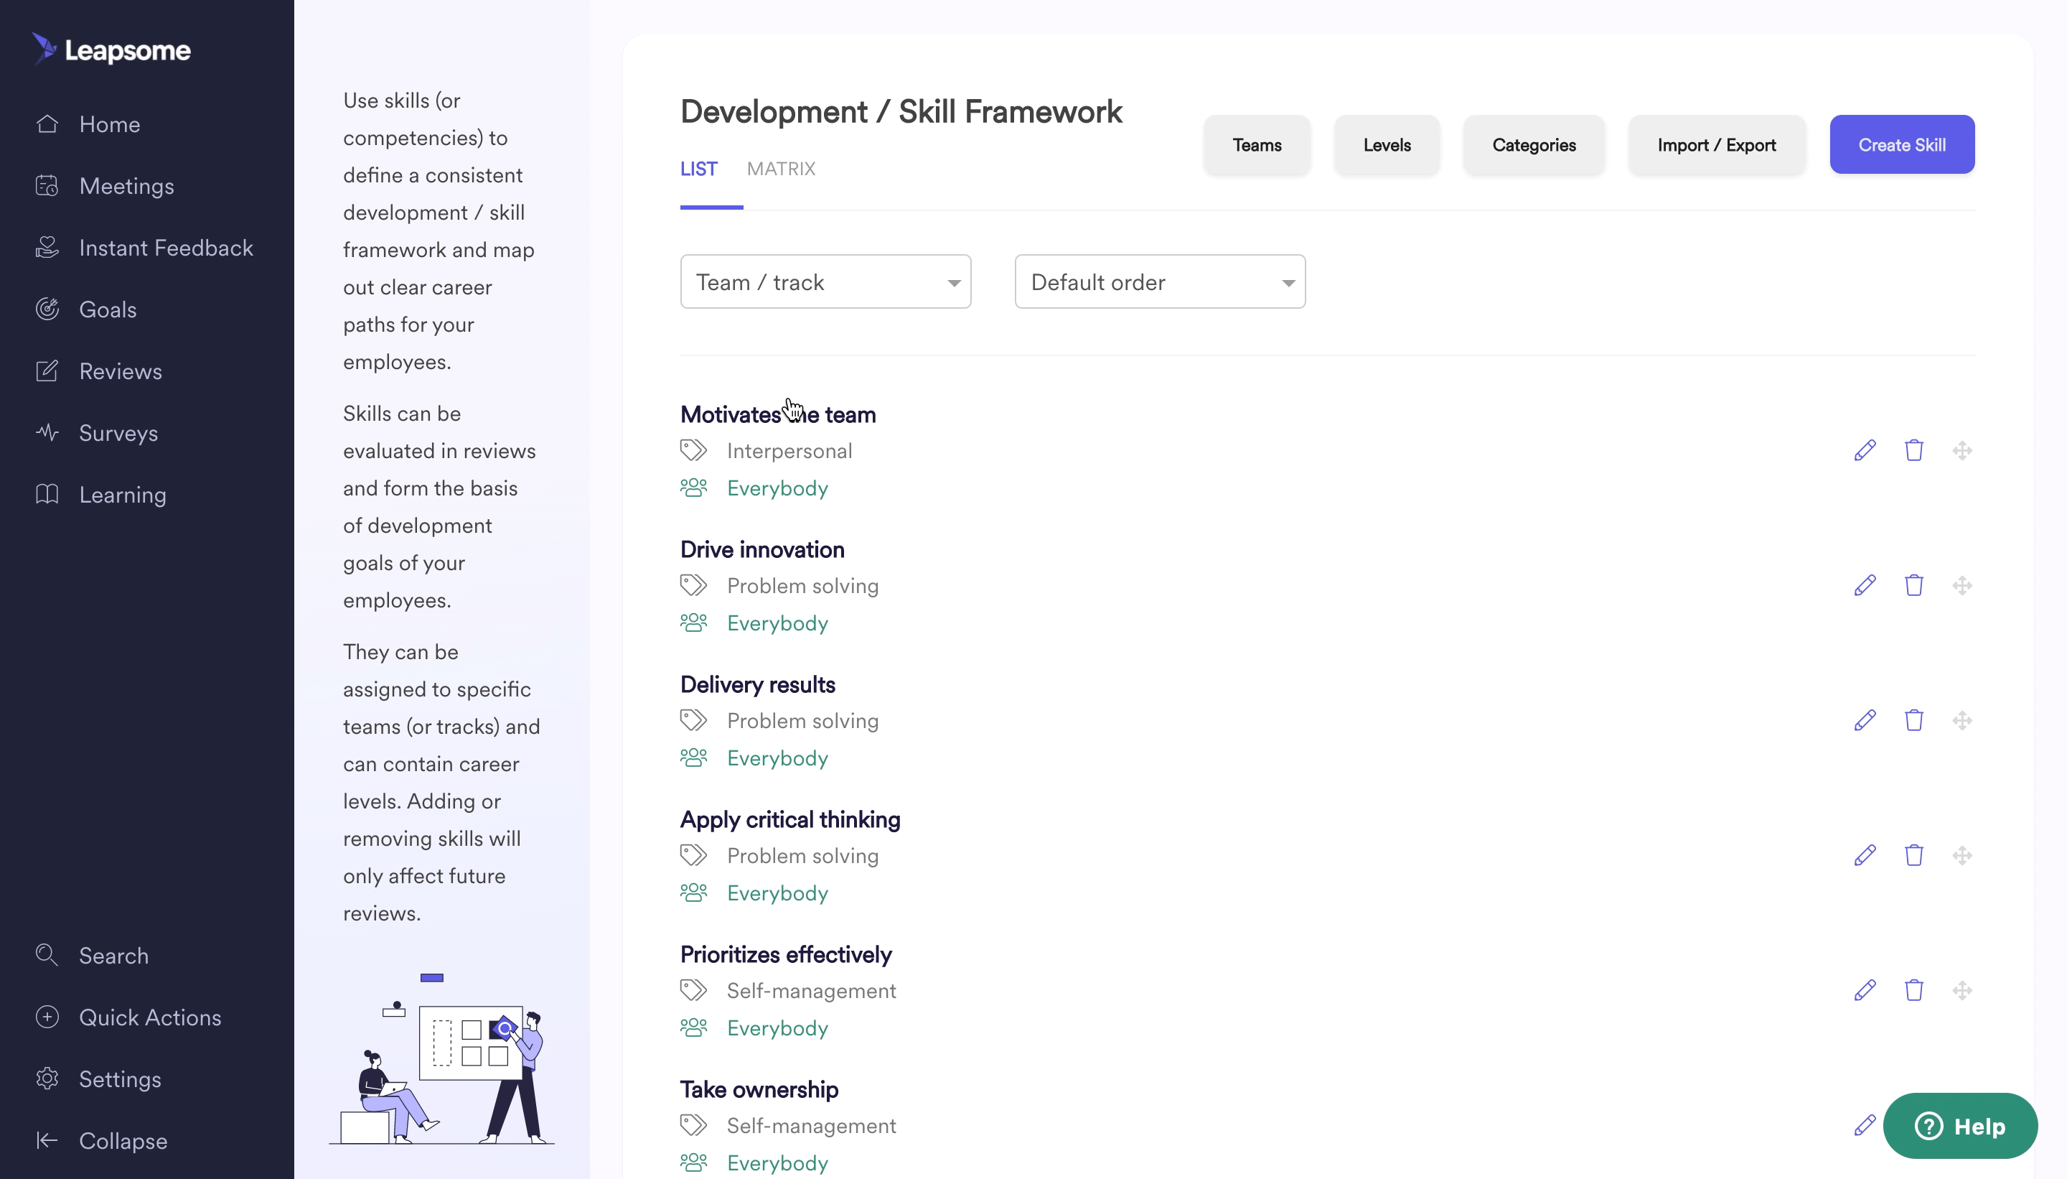The image size is (2067, 1179).
Task: Click the Levels button
Action: point(1387,144)
